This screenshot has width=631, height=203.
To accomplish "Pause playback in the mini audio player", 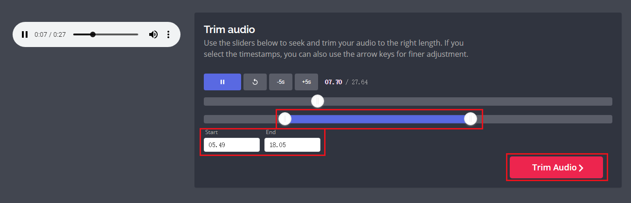I will (25, 34).
